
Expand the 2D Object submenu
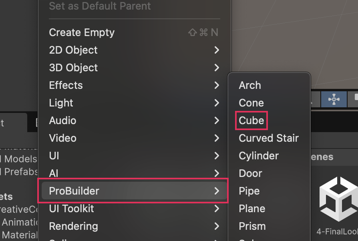pyautogui.click(x=73, y=50)
